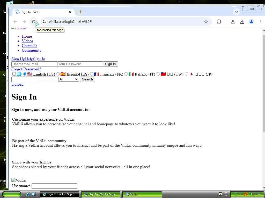Click the browser forward arrow
Image resolution: width=265 pixels, height=198 pixels.
click(x=24, y=22)
